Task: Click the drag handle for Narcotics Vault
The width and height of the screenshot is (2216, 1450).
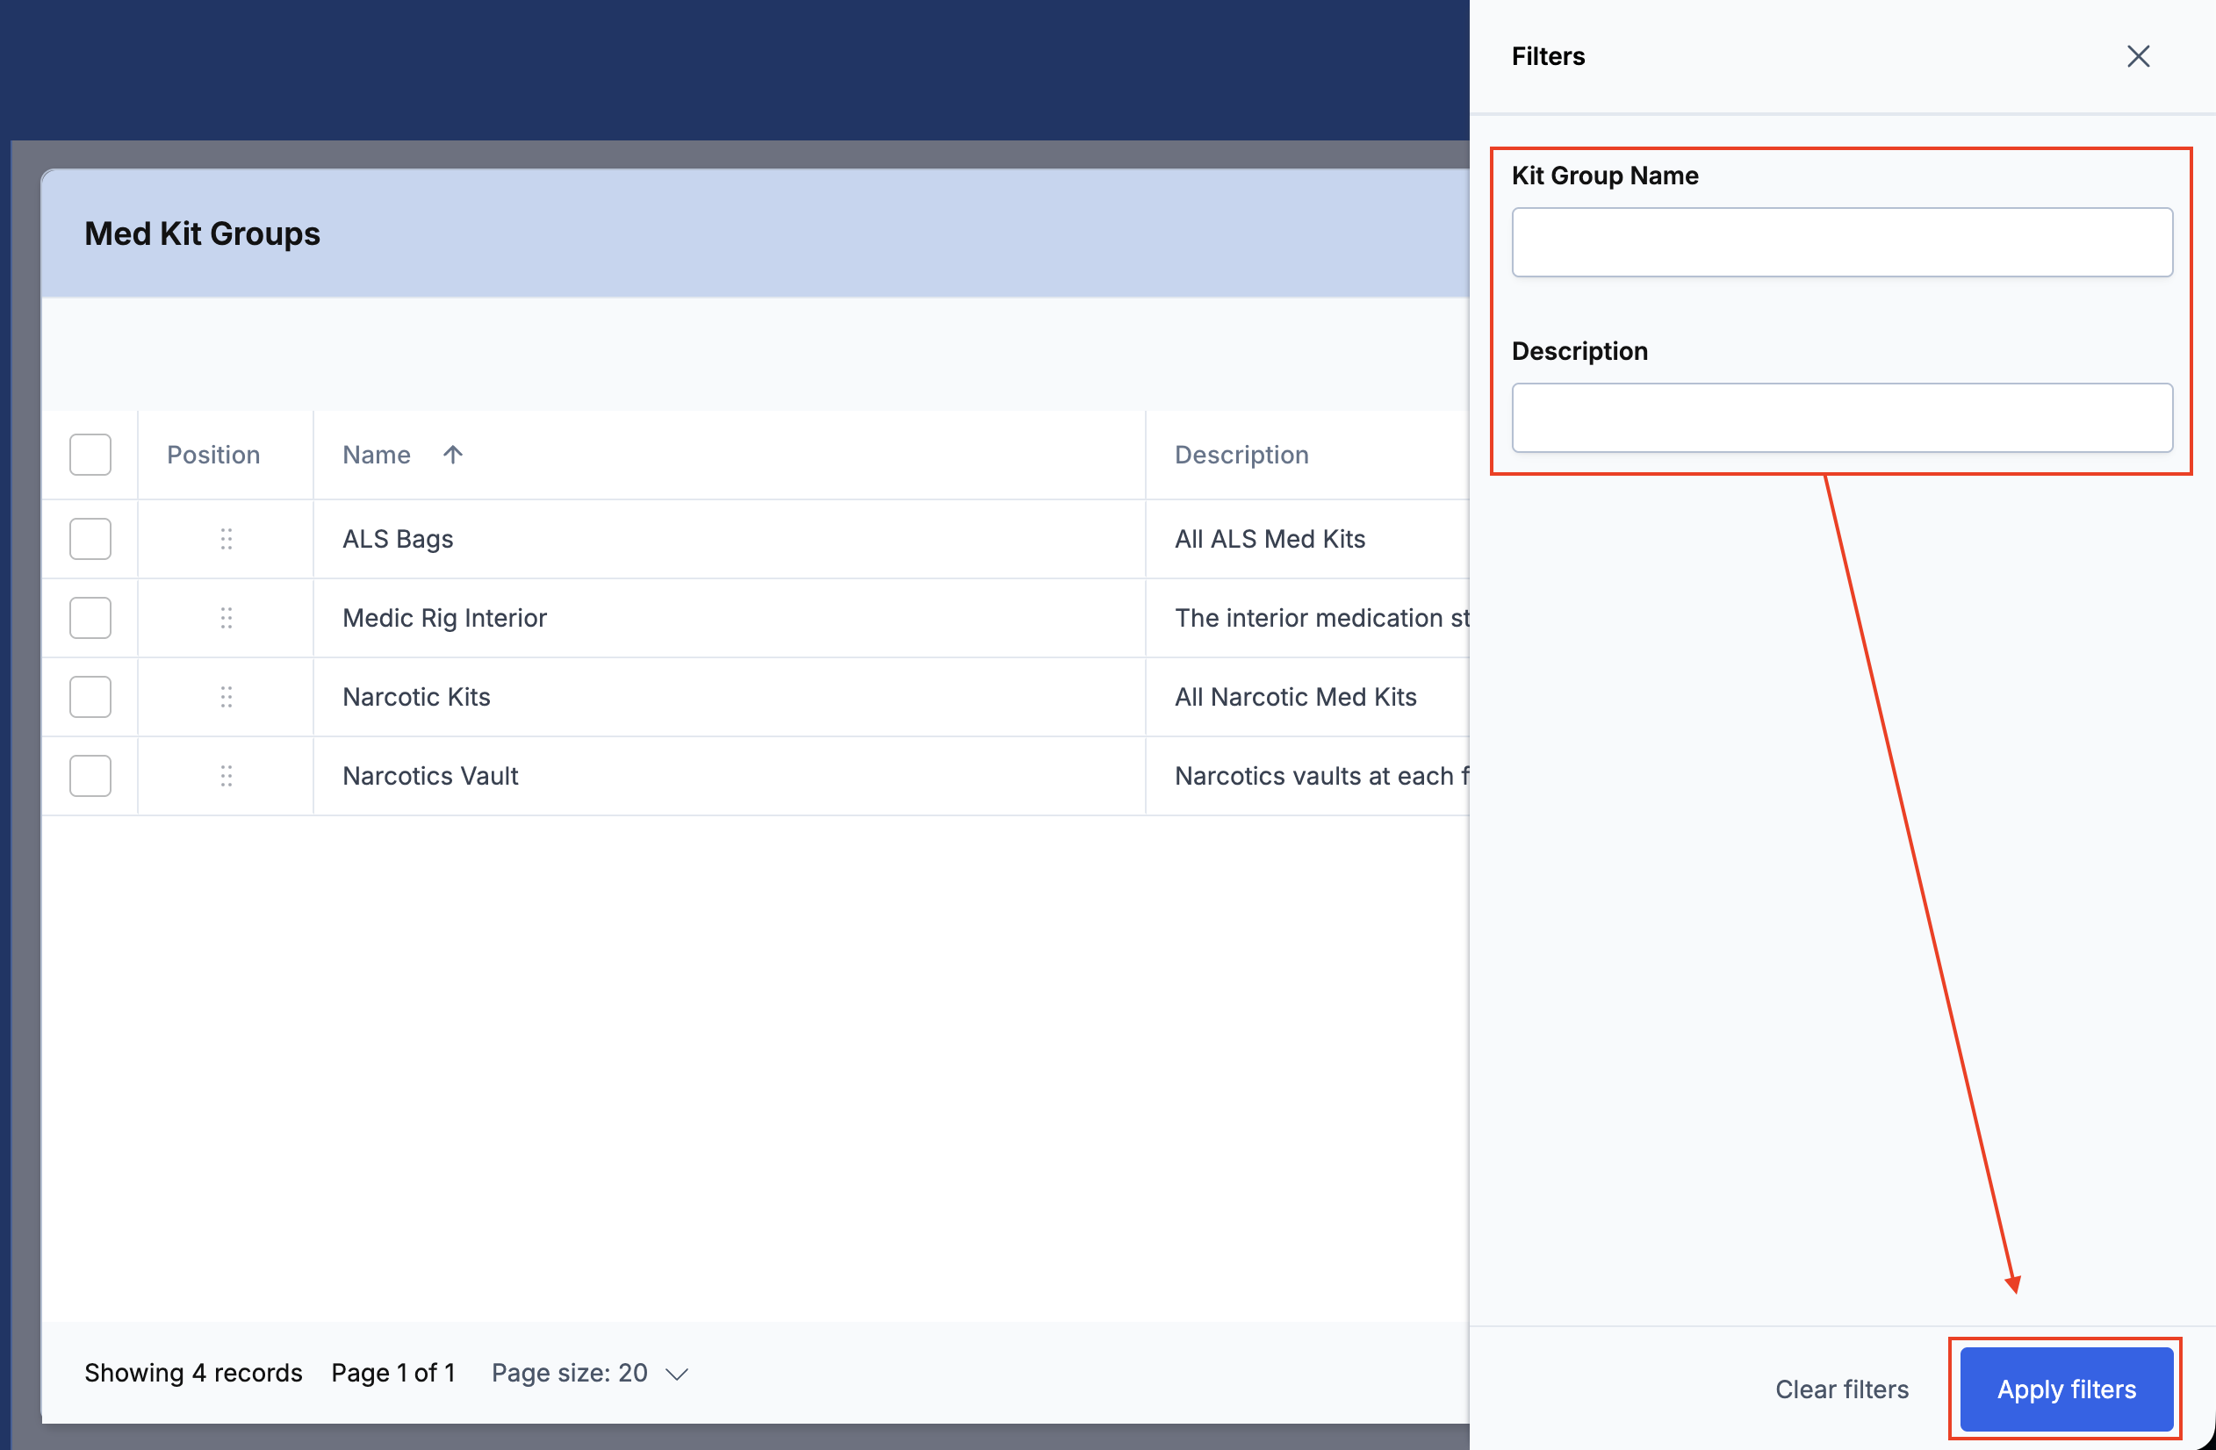Action: point(227,776)
